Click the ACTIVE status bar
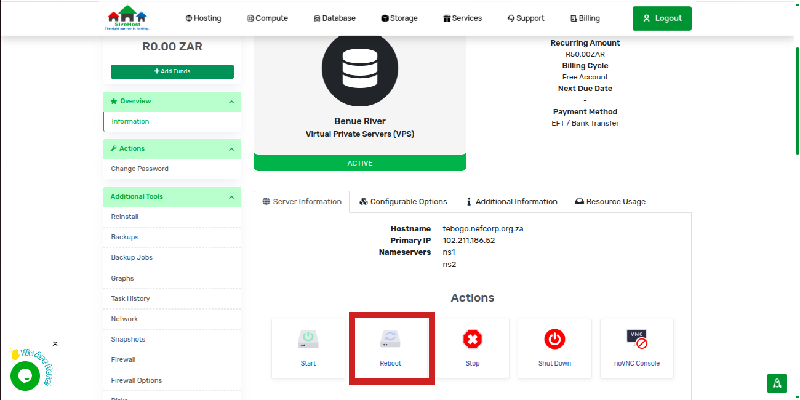This screenshot has width=800, height=400. 360,163
